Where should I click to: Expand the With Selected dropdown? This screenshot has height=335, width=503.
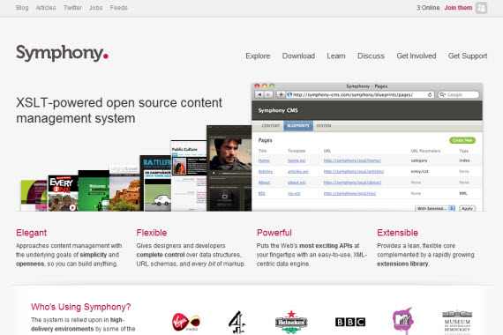(435, 208)
